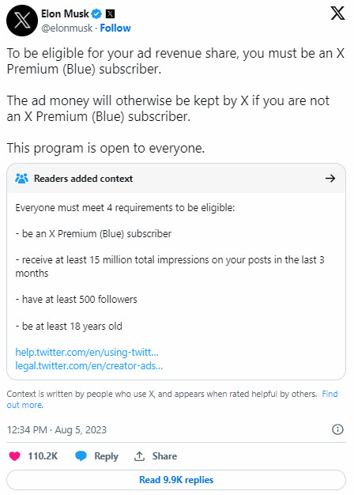Click the 'Readers added context' header text
Viewport: 354px width, 495px height.
[83, 179]
